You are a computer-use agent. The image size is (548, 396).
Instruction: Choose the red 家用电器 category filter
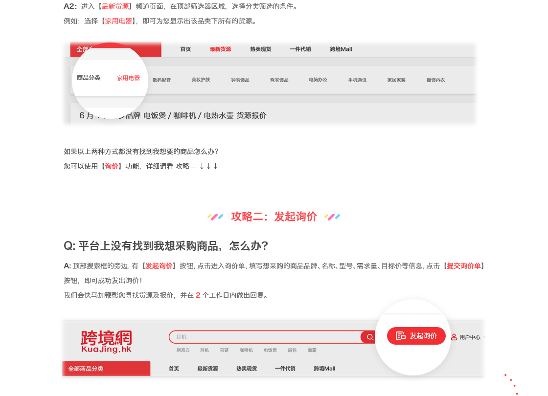pyautogui.click(x=128, y=78)
